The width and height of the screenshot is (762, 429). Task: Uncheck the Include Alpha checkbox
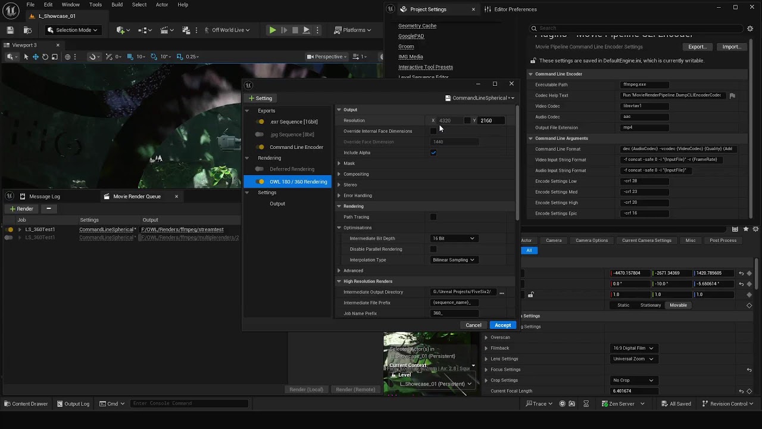pos(433,153)
